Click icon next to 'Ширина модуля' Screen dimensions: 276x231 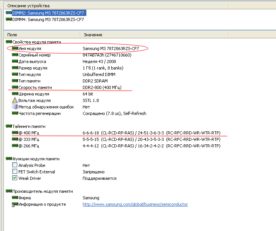[x=15, y=94]
